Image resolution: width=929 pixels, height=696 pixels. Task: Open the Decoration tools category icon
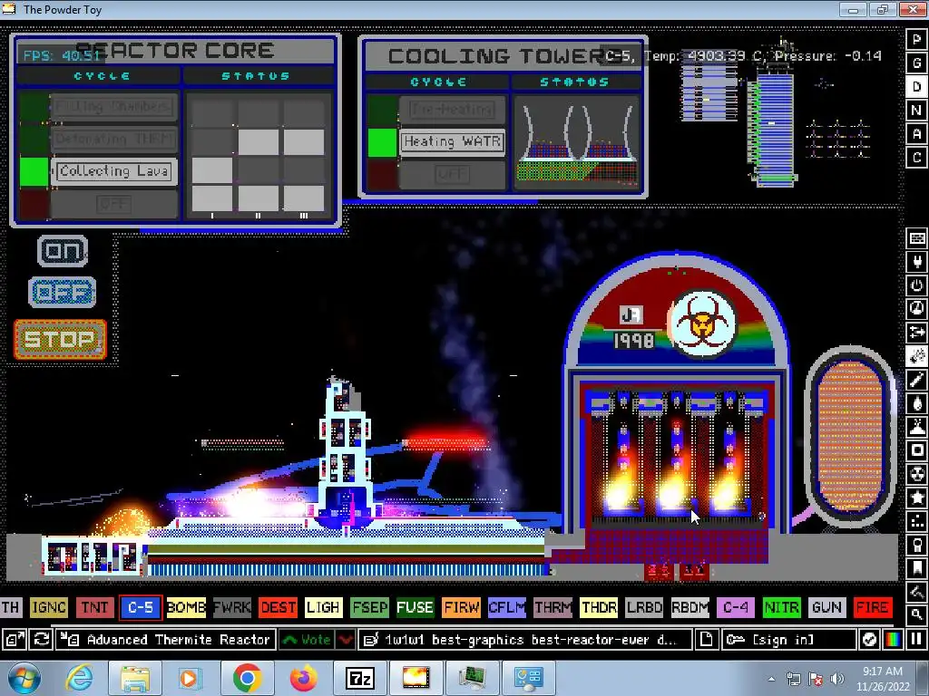916,592
